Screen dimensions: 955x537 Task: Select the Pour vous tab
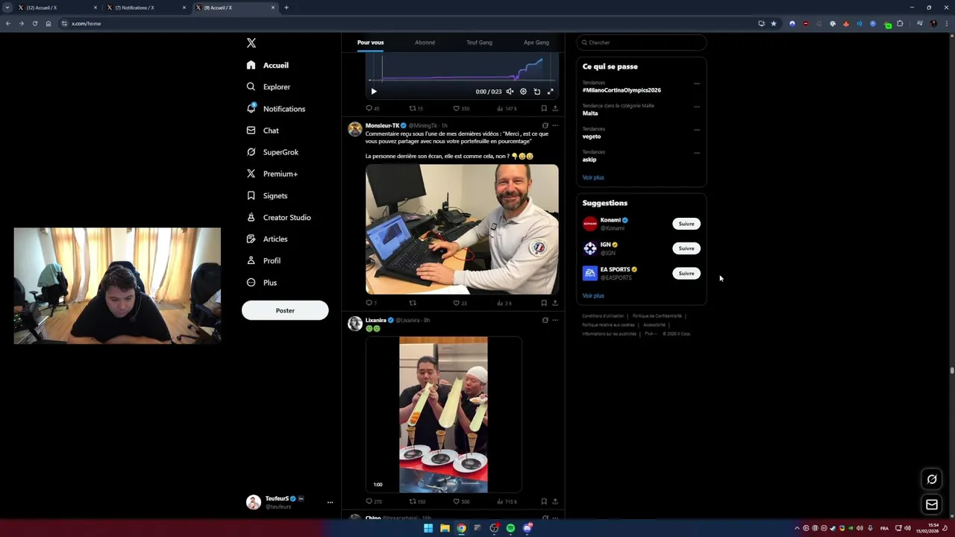(370, 43)
